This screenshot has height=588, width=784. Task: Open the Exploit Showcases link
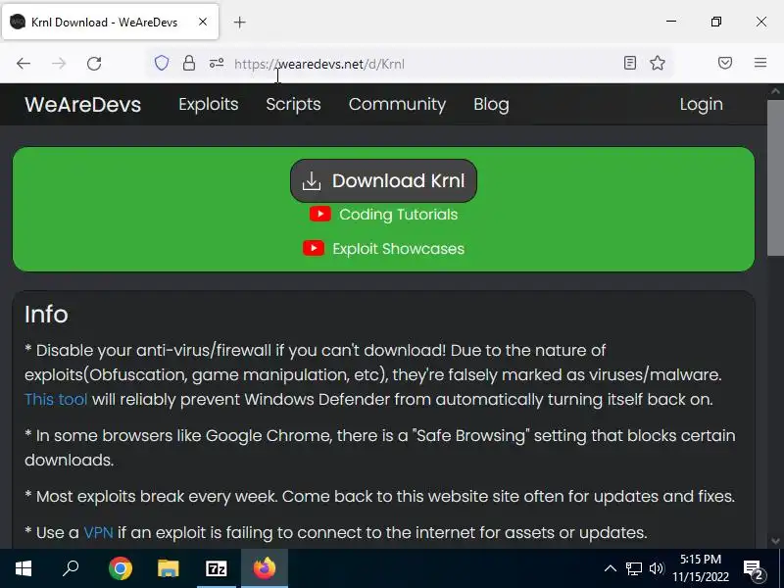[x=399, y=249]
